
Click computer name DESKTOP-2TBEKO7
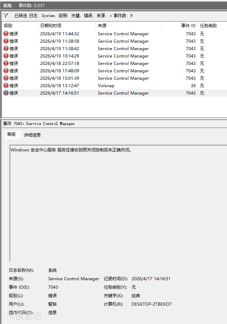pyautogui.click(x=152, y=304)
